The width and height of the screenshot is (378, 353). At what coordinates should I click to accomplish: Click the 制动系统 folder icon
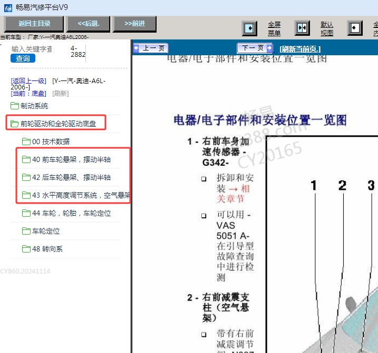14,106
